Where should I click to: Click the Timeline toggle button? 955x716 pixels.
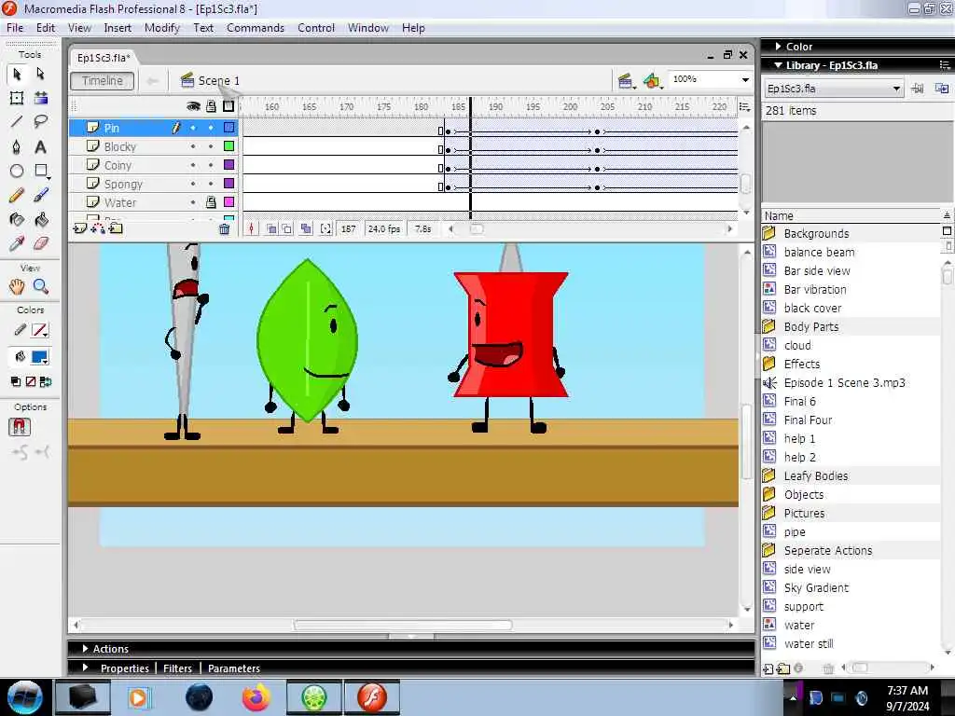(103, 80)
